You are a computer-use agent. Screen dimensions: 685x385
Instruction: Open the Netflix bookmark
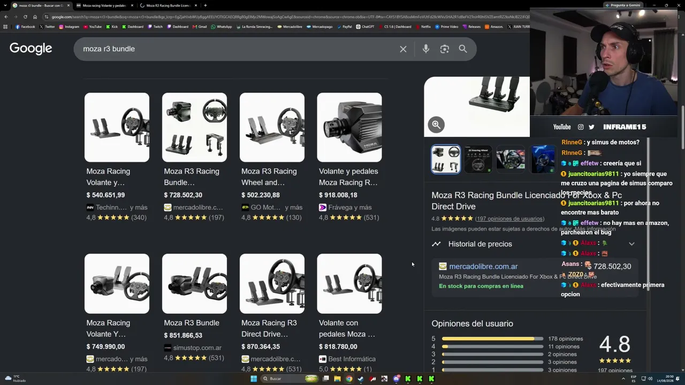423,27
